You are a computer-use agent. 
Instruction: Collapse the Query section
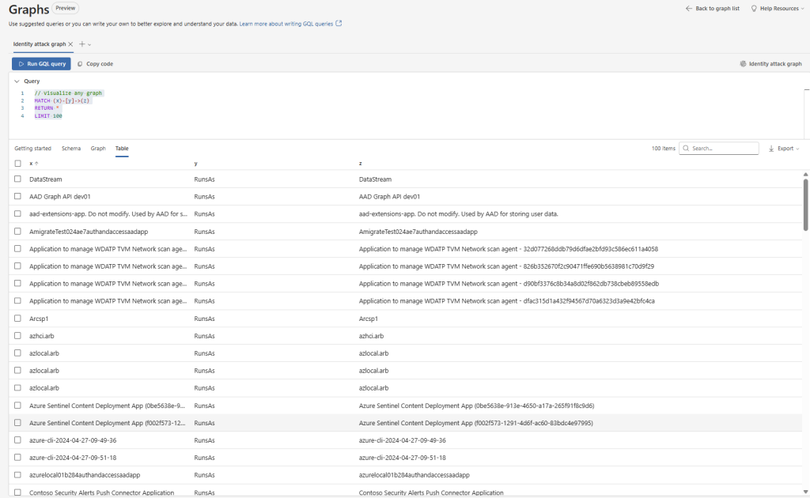(x=17, y=81)
